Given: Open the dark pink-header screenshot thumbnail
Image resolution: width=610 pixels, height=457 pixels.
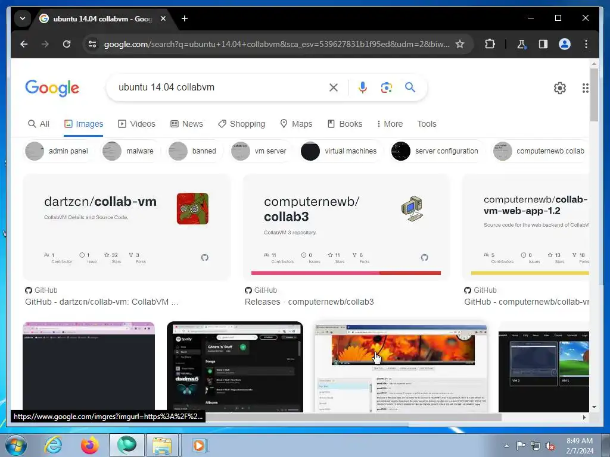Looking at the screenshot, I should pos(89,367).
